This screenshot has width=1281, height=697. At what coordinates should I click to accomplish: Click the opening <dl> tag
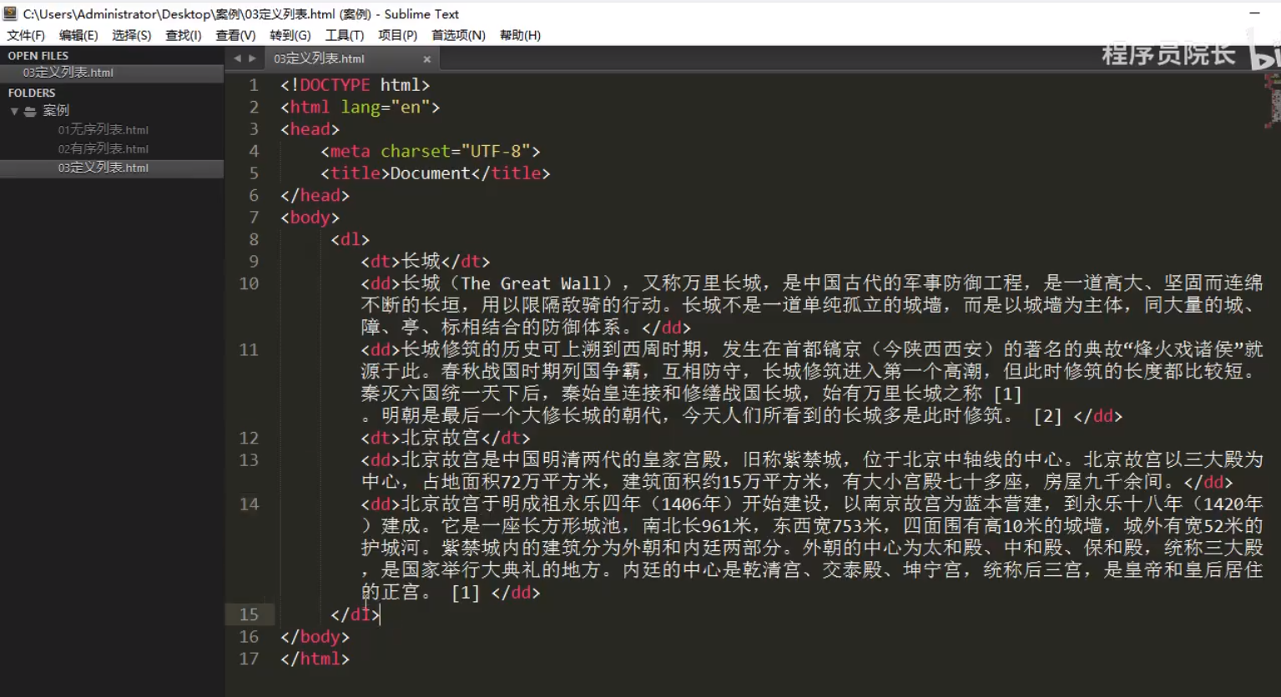tap(350, 240)
